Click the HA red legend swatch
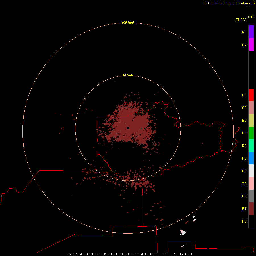 251,95
